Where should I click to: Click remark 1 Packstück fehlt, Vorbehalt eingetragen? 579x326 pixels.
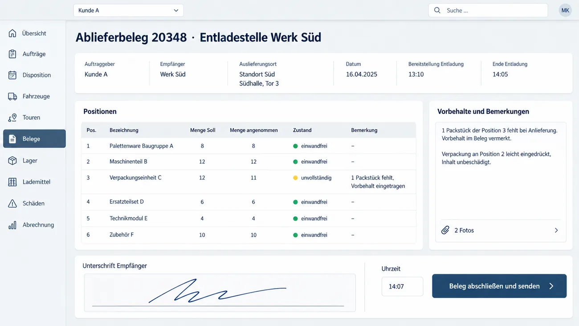tap(378, 182)
